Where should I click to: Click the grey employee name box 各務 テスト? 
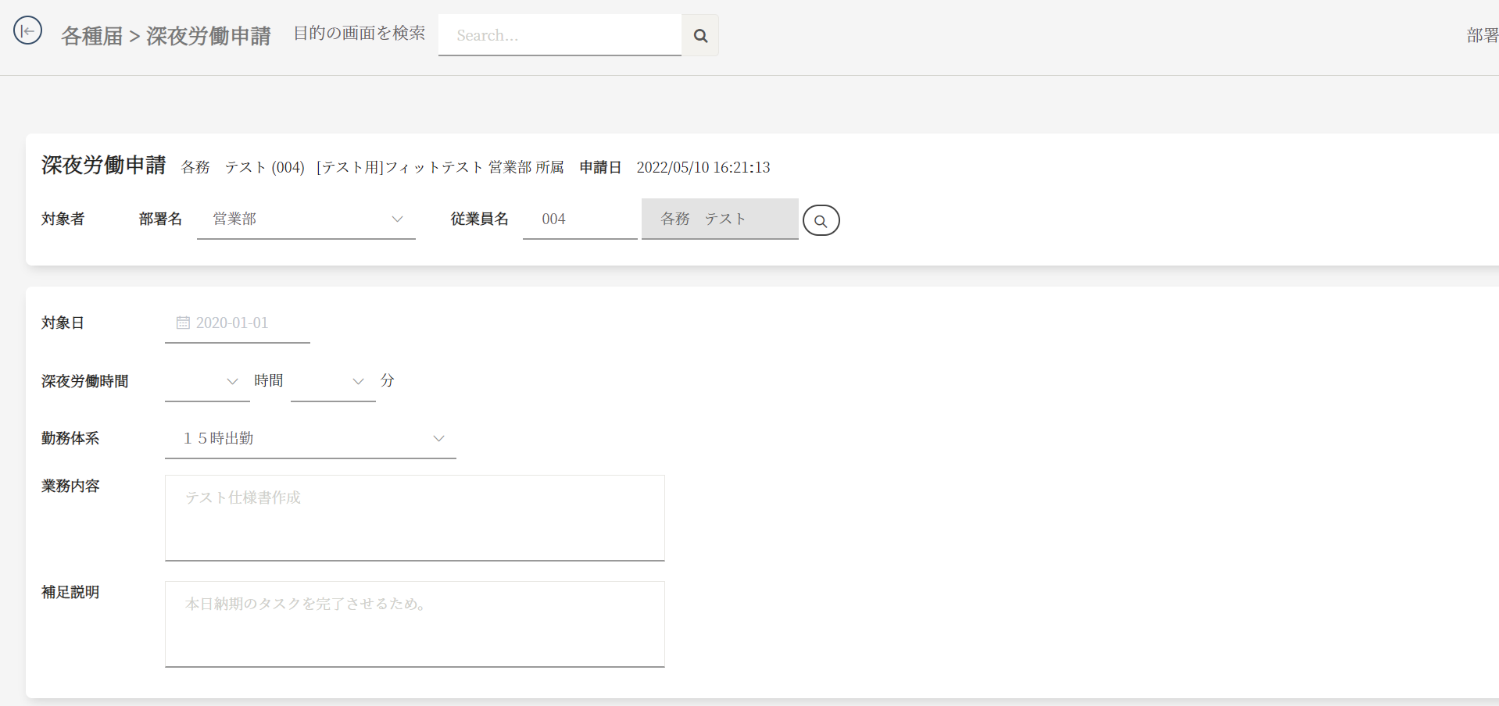click(719, 219)
